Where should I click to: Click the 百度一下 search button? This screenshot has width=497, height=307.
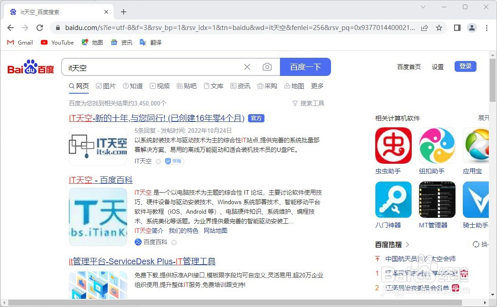305,67
